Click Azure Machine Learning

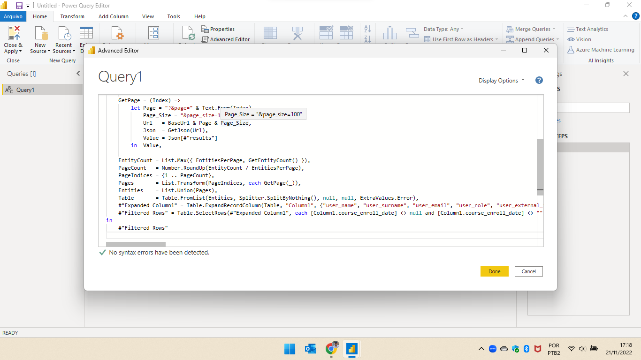click(601, 50)
